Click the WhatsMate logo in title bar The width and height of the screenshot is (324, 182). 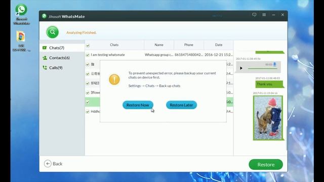click(x=44, y=16)
